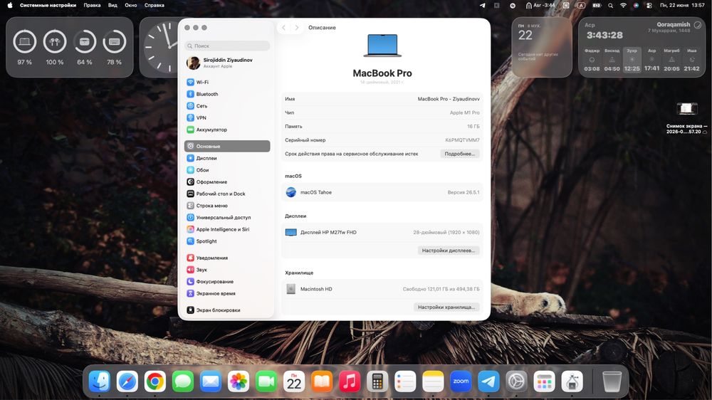This screenshot has width=712, height=400.
Task: Go back with the left chevron
Action: [x=284, y=28]
